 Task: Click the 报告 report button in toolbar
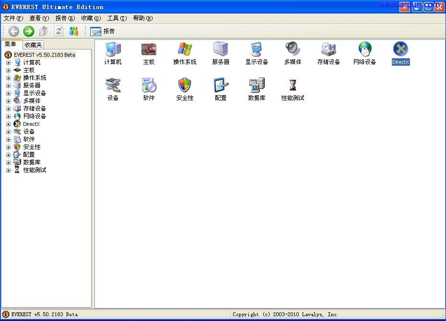click(x=103, y=31)
